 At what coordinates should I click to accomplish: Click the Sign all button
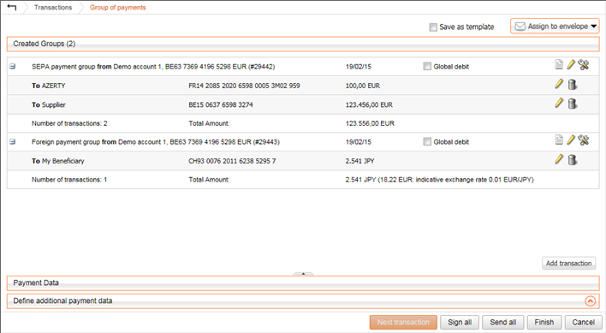[x=460, y=322]
